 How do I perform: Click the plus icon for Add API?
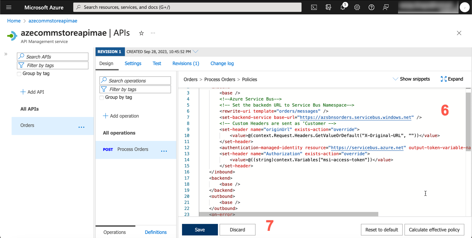23,92
